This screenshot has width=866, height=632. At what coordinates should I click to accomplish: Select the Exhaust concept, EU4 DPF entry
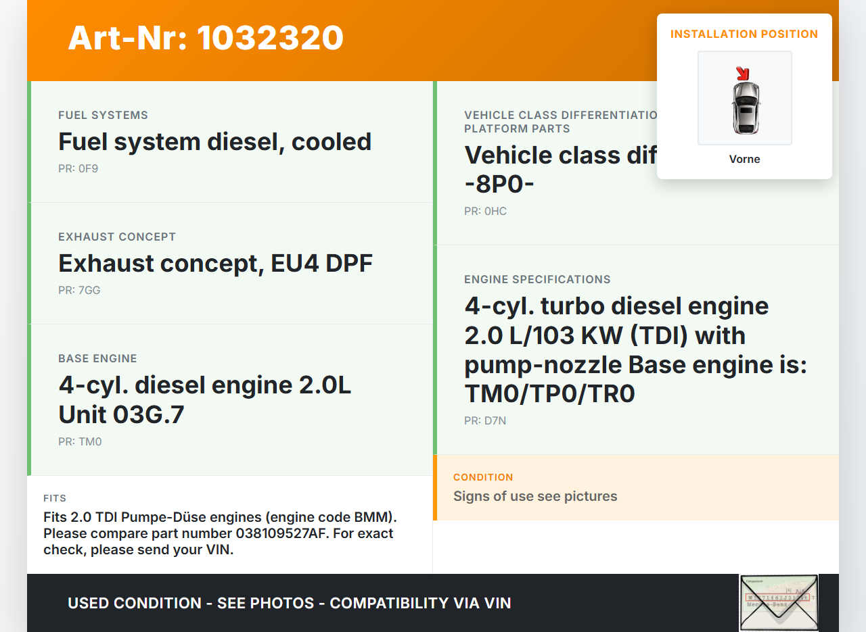coord(215,264)
